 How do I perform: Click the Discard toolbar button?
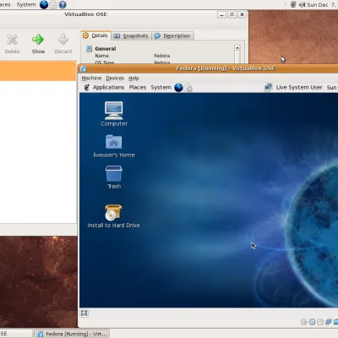(63, 44)
